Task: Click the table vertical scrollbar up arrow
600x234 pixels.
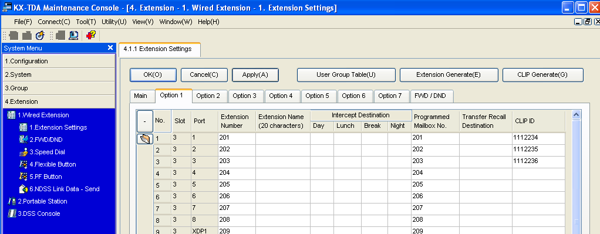Action: click(x=576, y=114)
